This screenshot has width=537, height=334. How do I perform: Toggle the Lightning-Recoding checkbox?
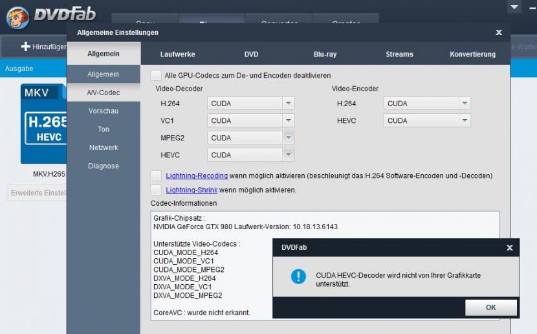[x=156, y=175]
